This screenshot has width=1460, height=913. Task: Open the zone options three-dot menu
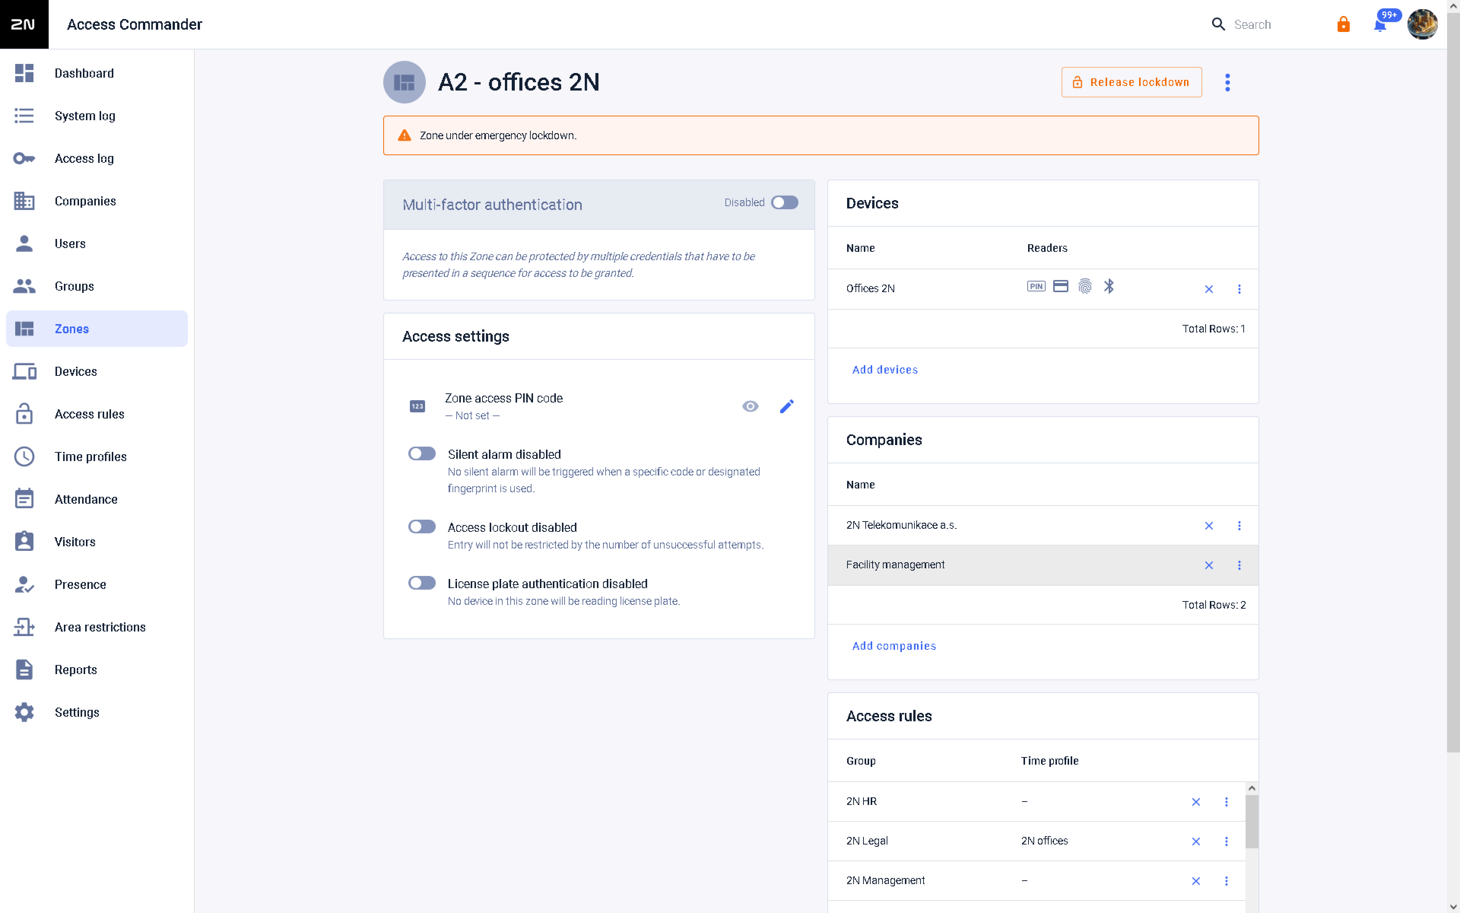(x=1227, y=82)
